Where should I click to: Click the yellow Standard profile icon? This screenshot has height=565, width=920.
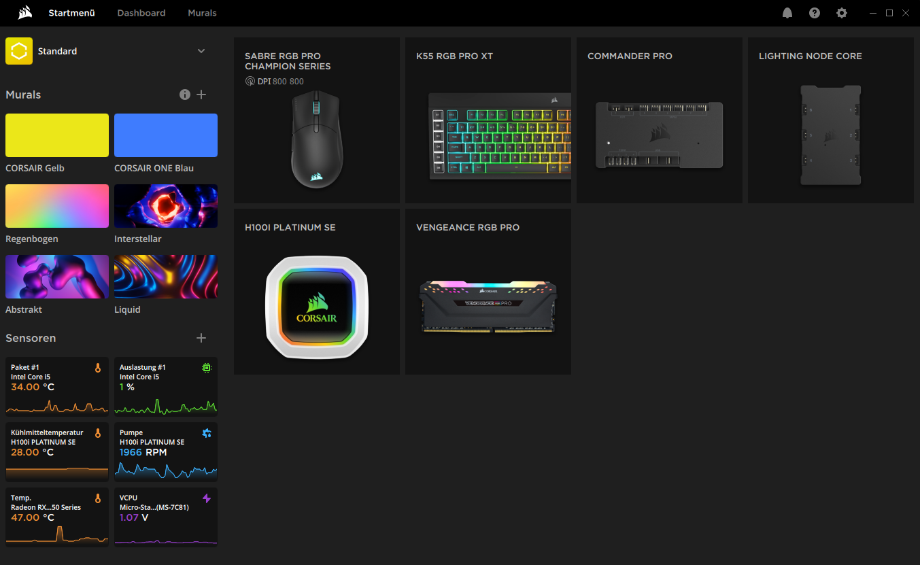point(19,51)
